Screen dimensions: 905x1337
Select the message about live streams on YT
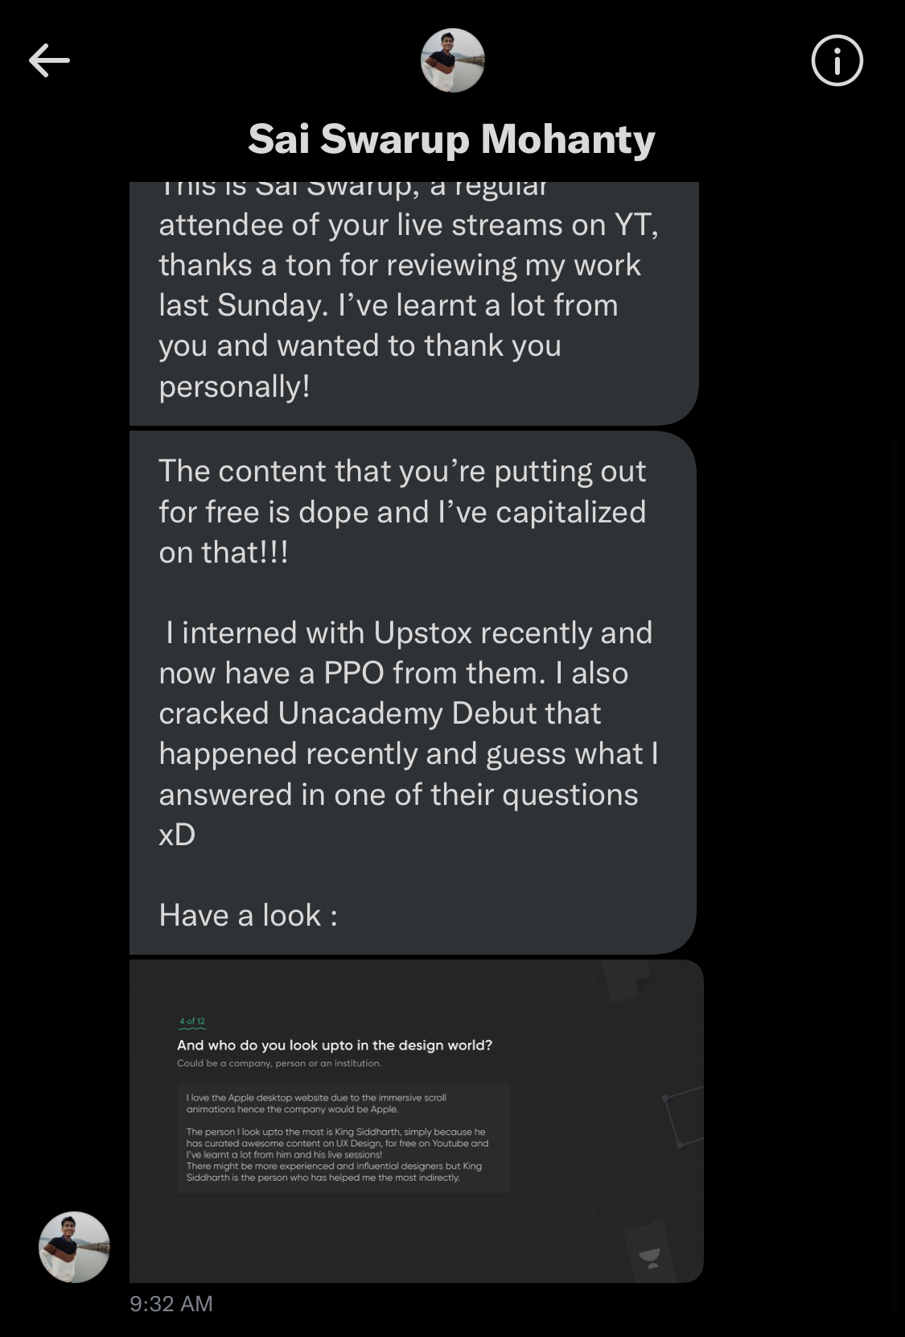[x=413, y=303]
